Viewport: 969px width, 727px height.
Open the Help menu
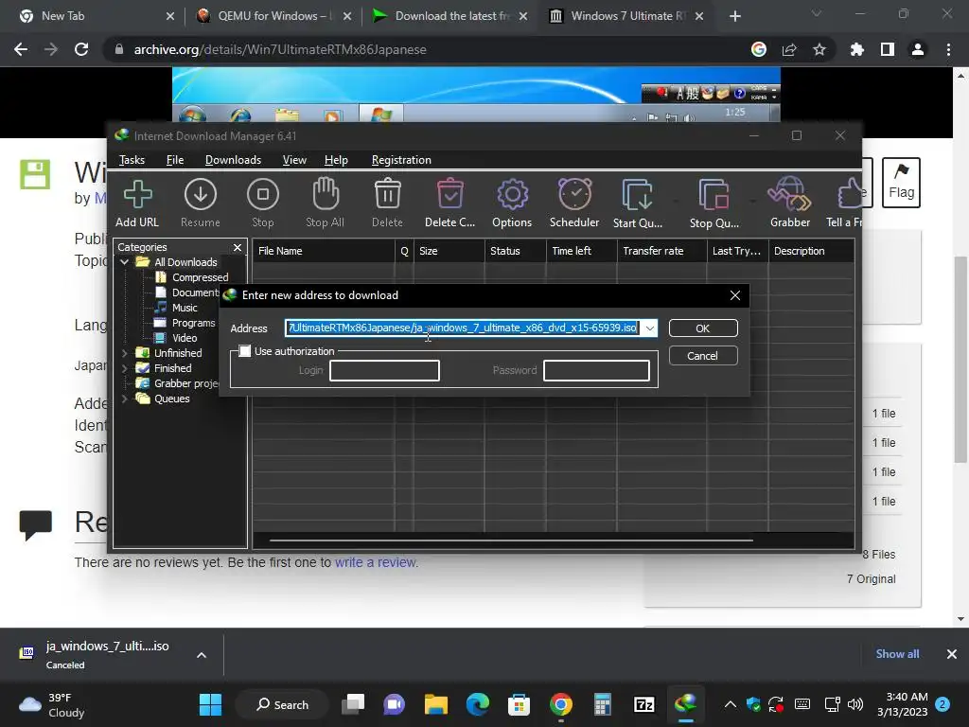[x=336, y=160]
